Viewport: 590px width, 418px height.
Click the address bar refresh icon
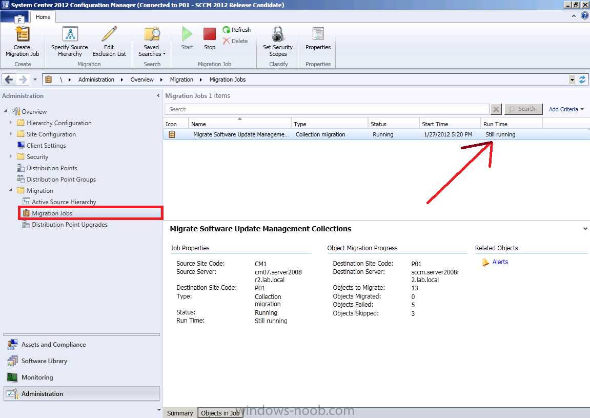pyautogui.click(x=582, y=79)
